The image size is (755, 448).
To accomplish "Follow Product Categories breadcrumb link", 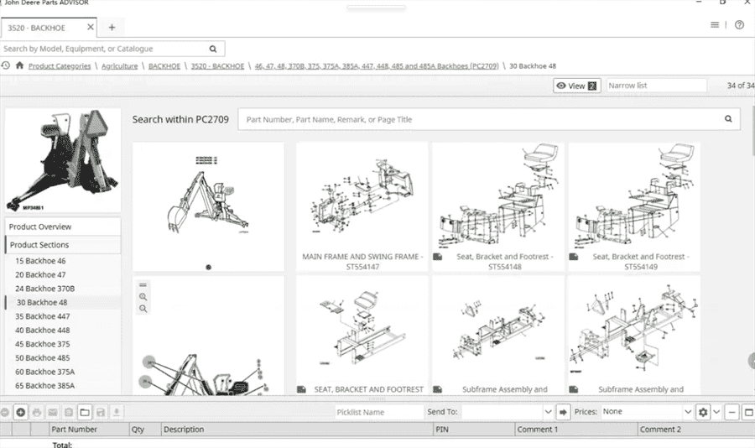I will tap(60, 66).
